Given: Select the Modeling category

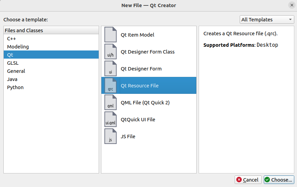Looking at the screenshot, I should (18, 47).
